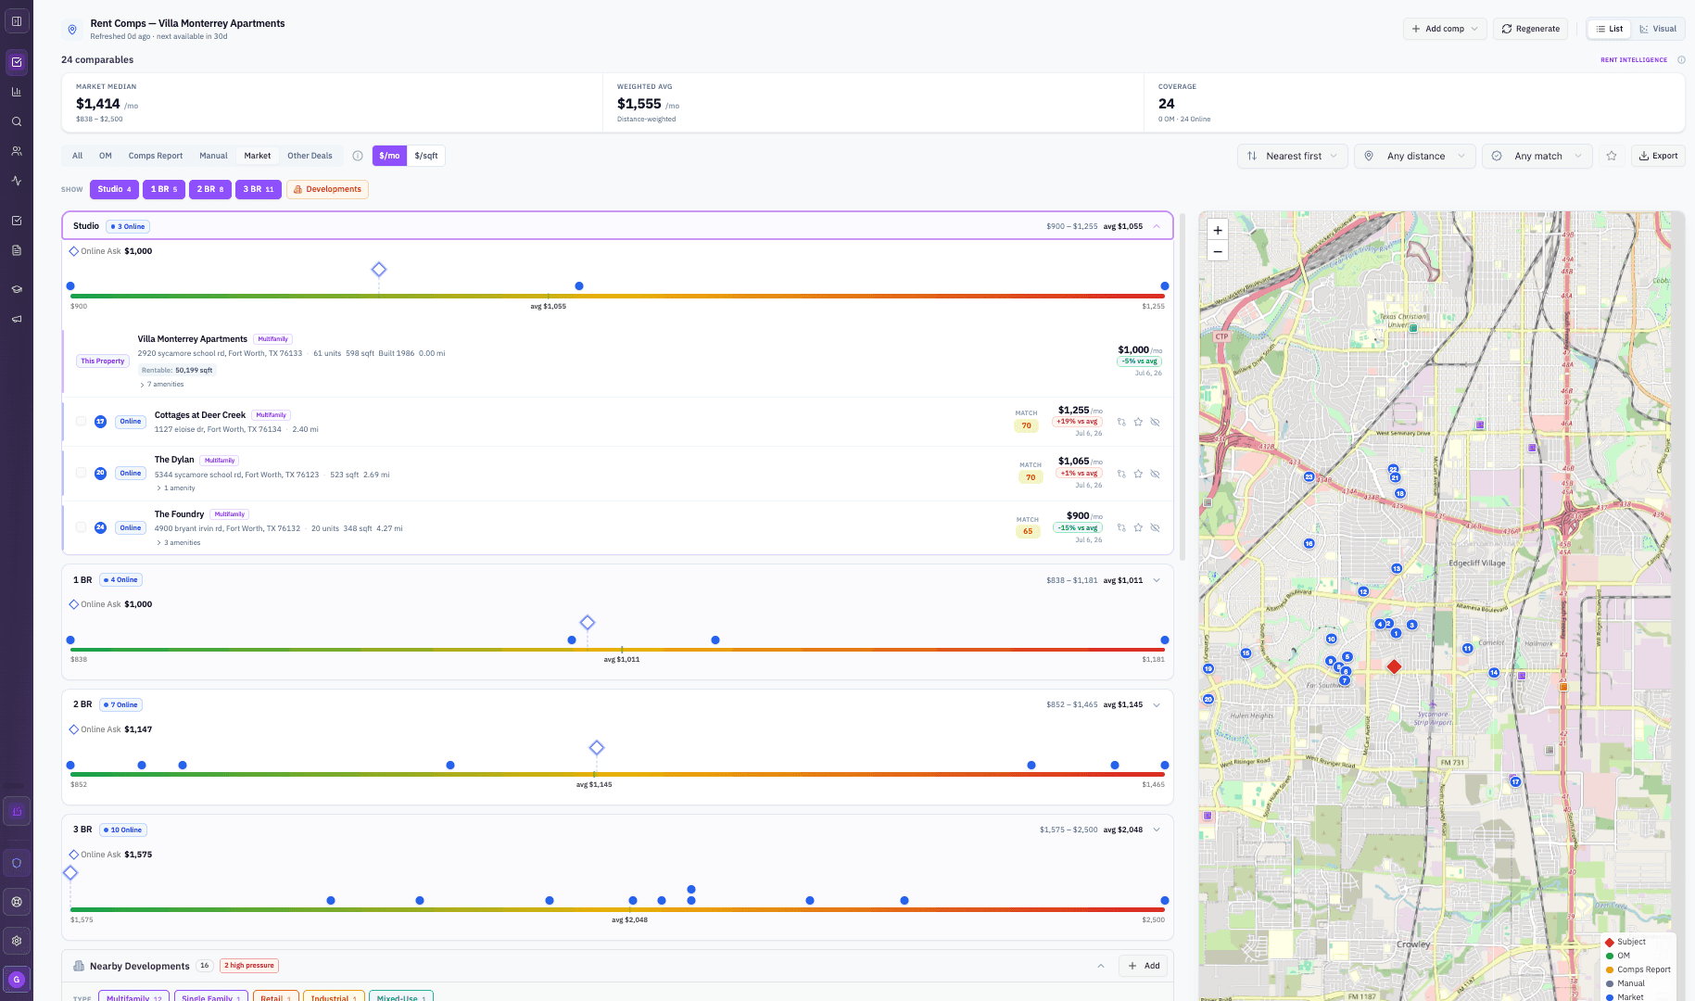Click map marker number 17
This screenshot has width=1695, height=1001.
coord(1516,782)
